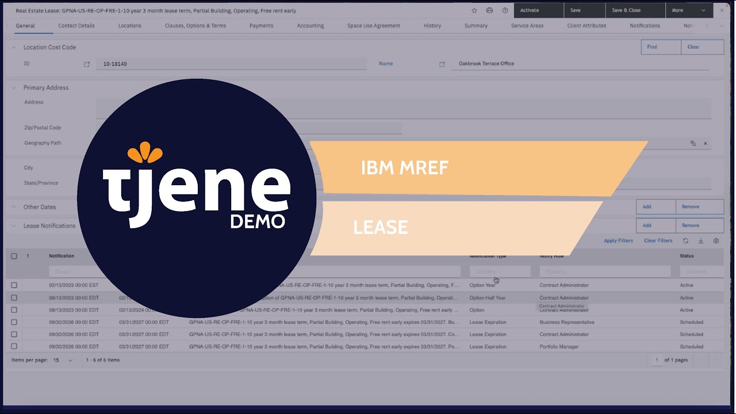
Task: Tick the checkbox for the 02/13/2024 Option row
Action: [14, 310]
